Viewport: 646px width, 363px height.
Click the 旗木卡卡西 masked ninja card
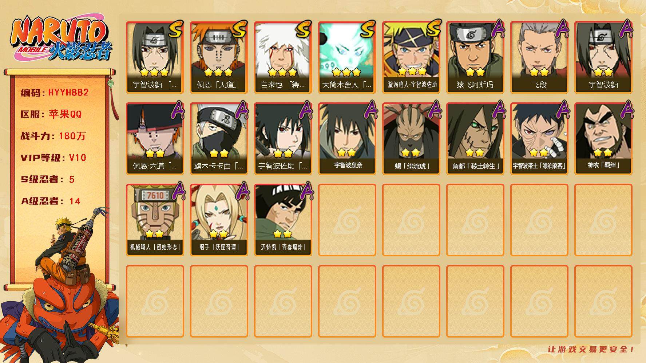click(219, 139)
